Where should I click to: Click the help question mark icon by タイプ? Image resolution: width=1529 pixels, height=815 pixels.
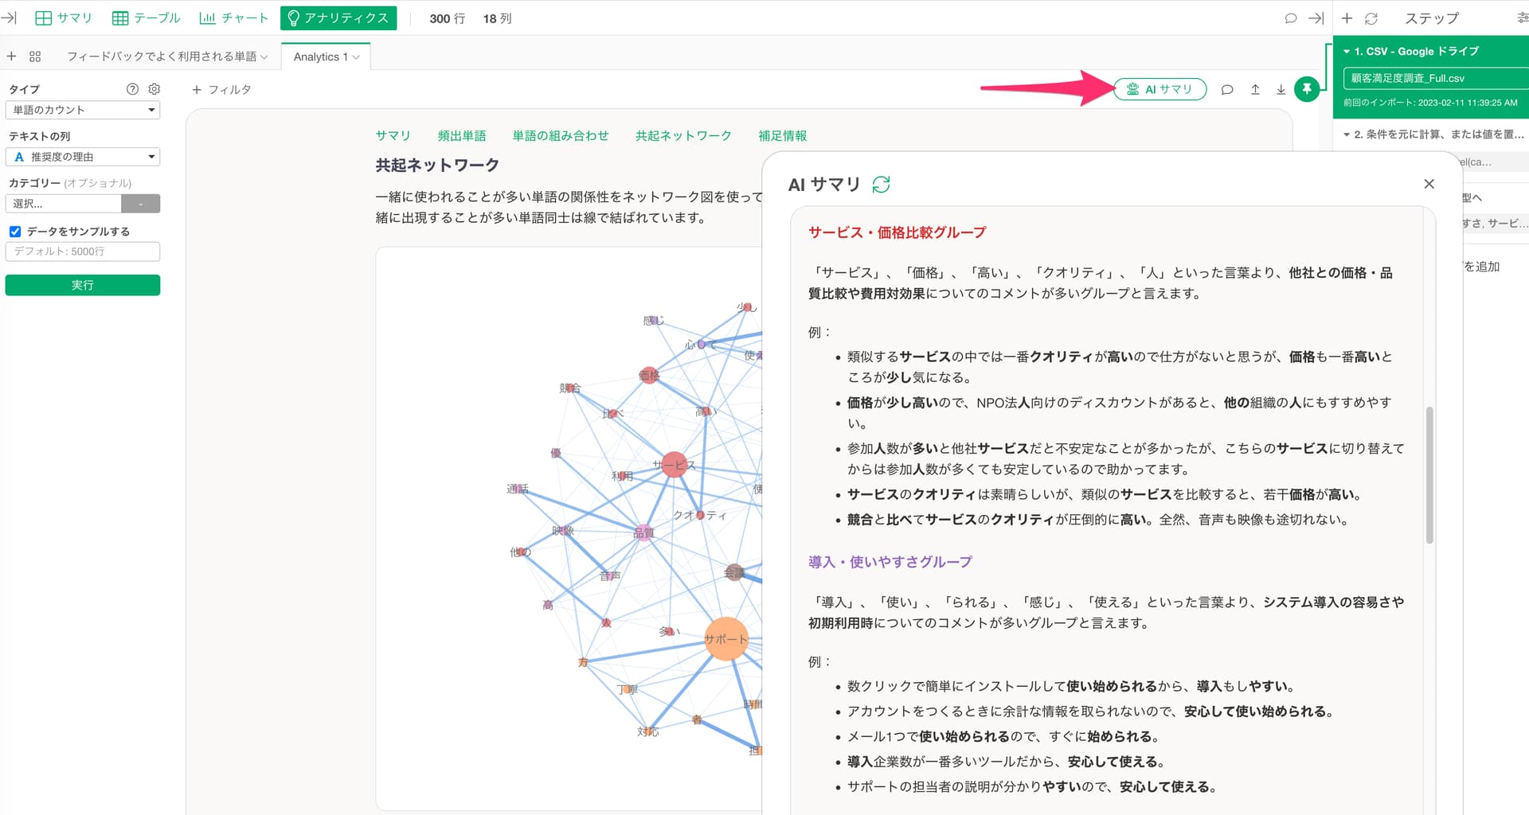pyautogui.click(x=133, y=89)
